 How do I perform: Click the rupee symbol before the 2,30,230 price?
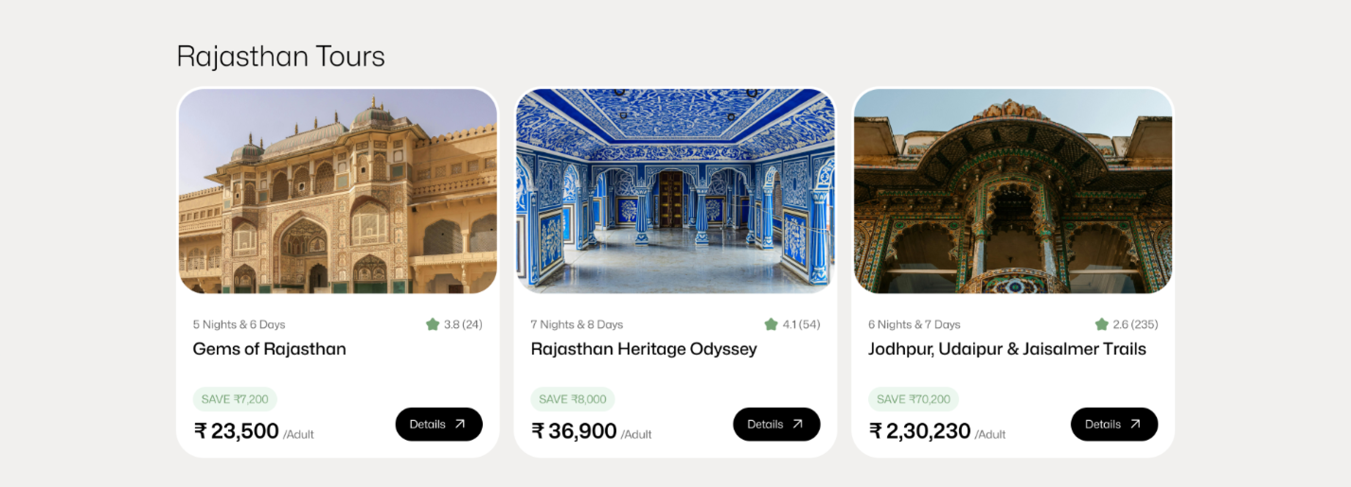[x=875, y=431]
